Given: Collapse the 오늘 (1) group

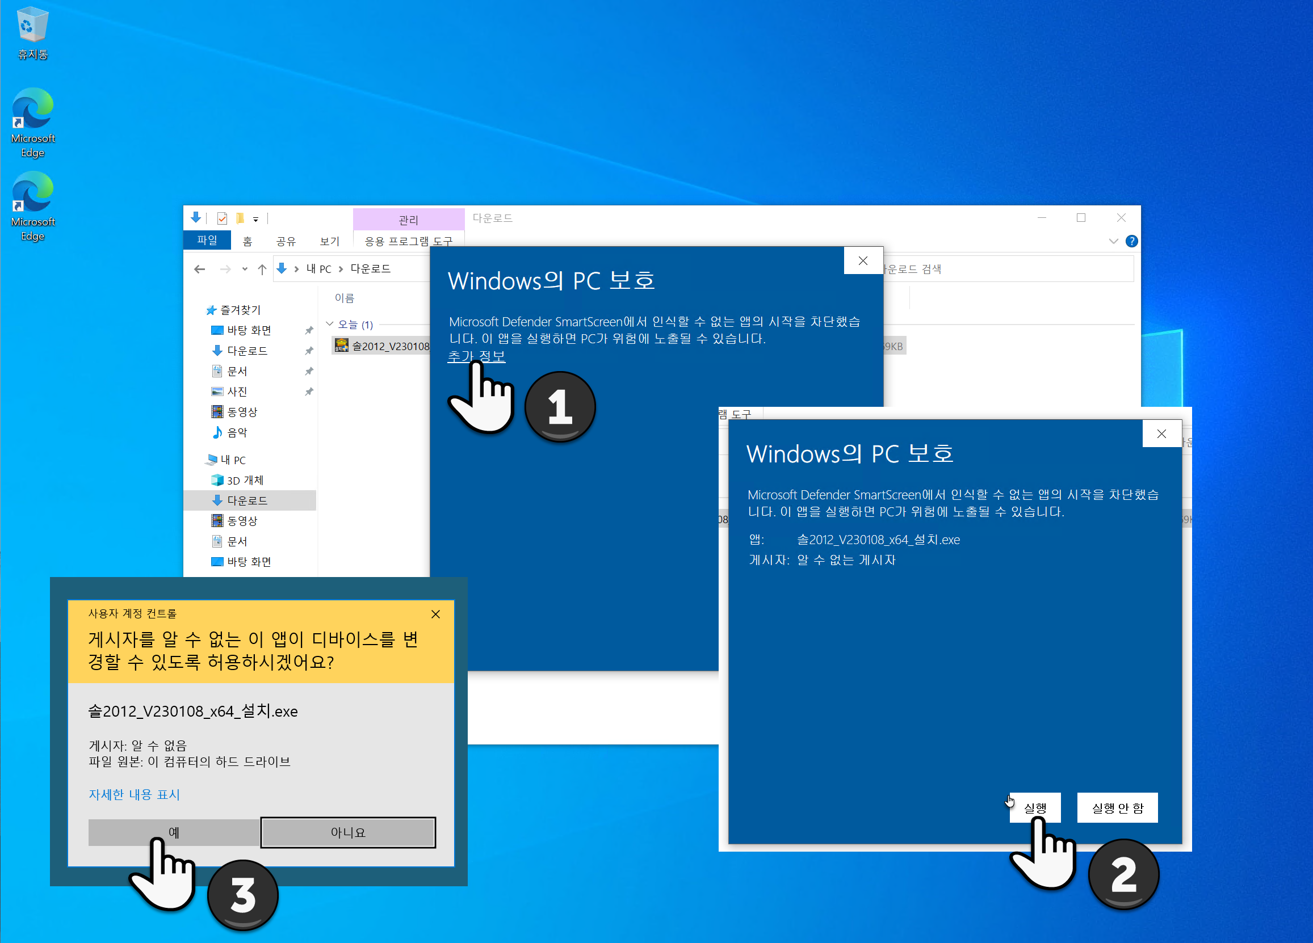Looking at the screenshot, I should point(329,324).
